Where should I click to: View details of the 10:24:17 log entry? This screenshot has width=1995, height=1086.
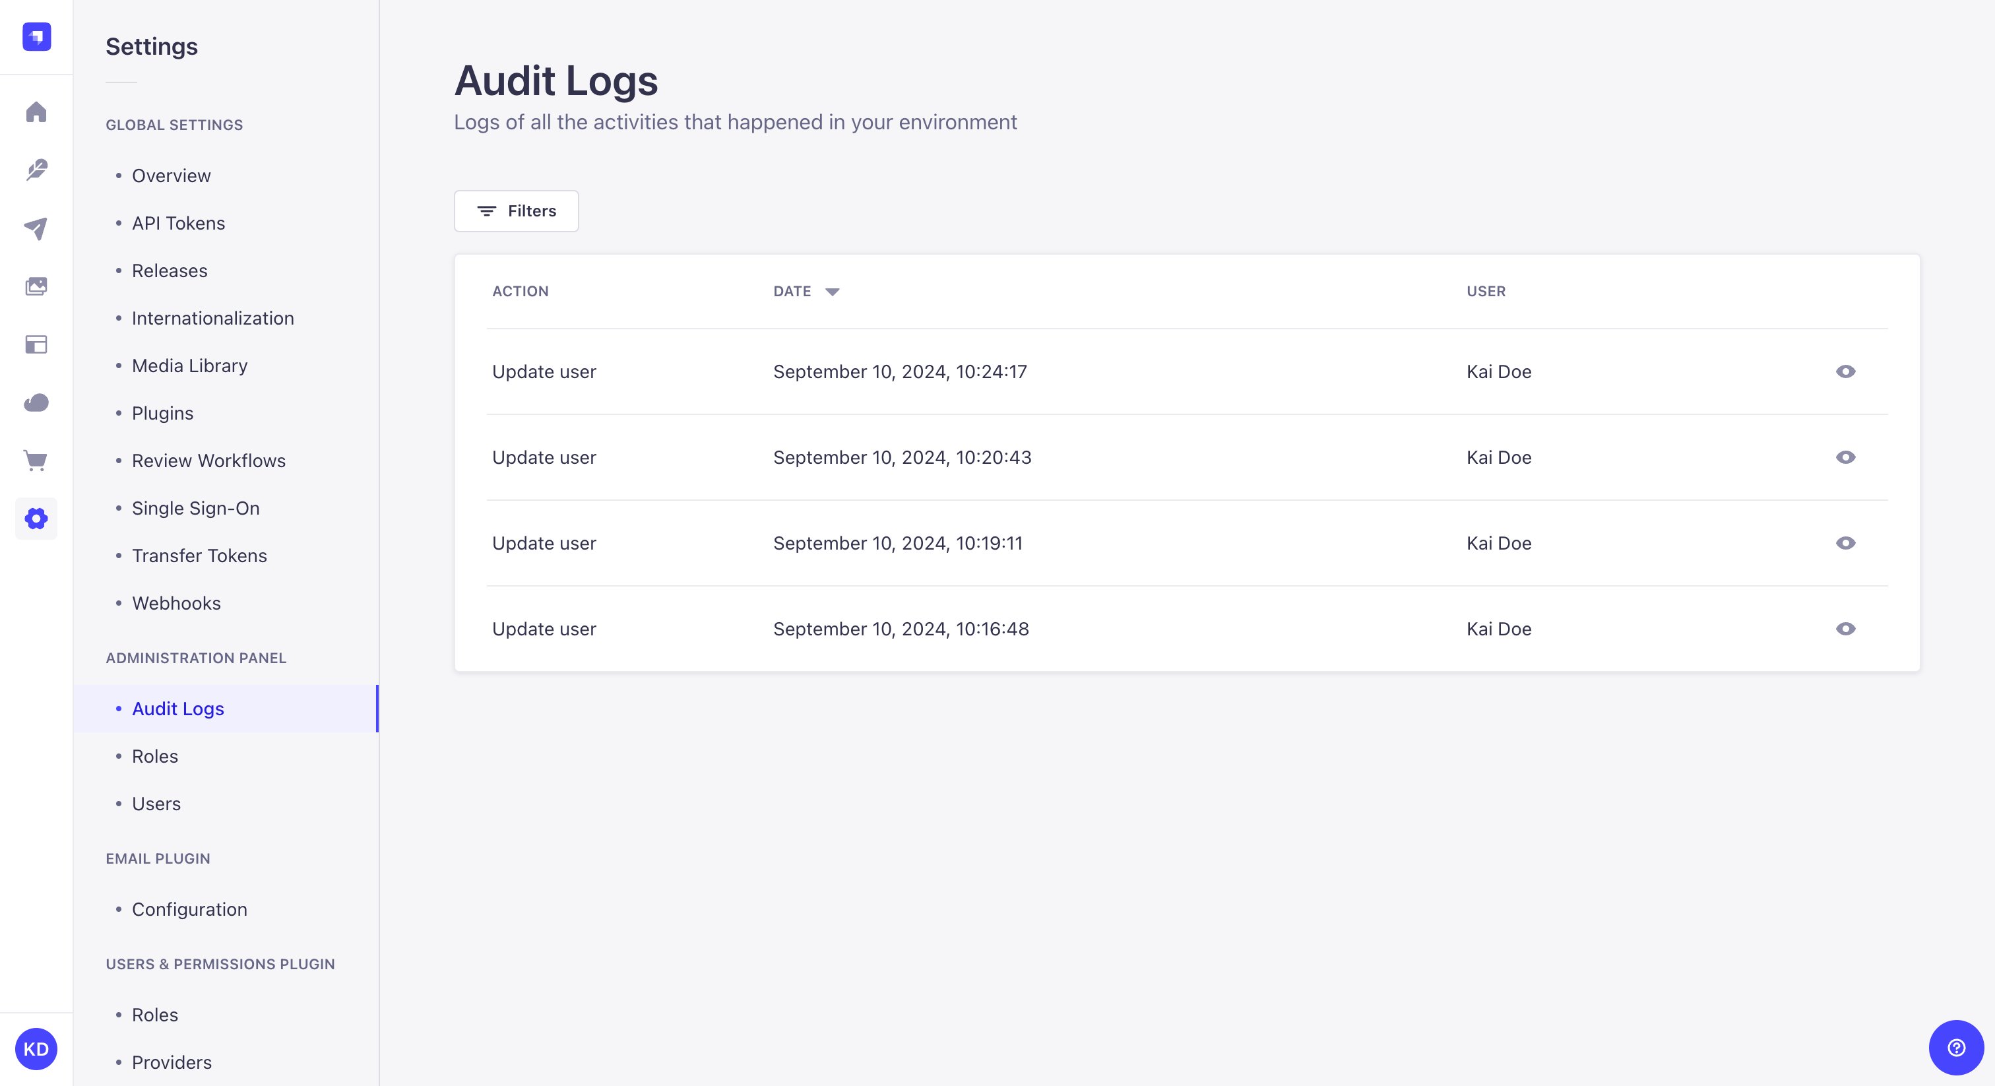[1847, 372]
